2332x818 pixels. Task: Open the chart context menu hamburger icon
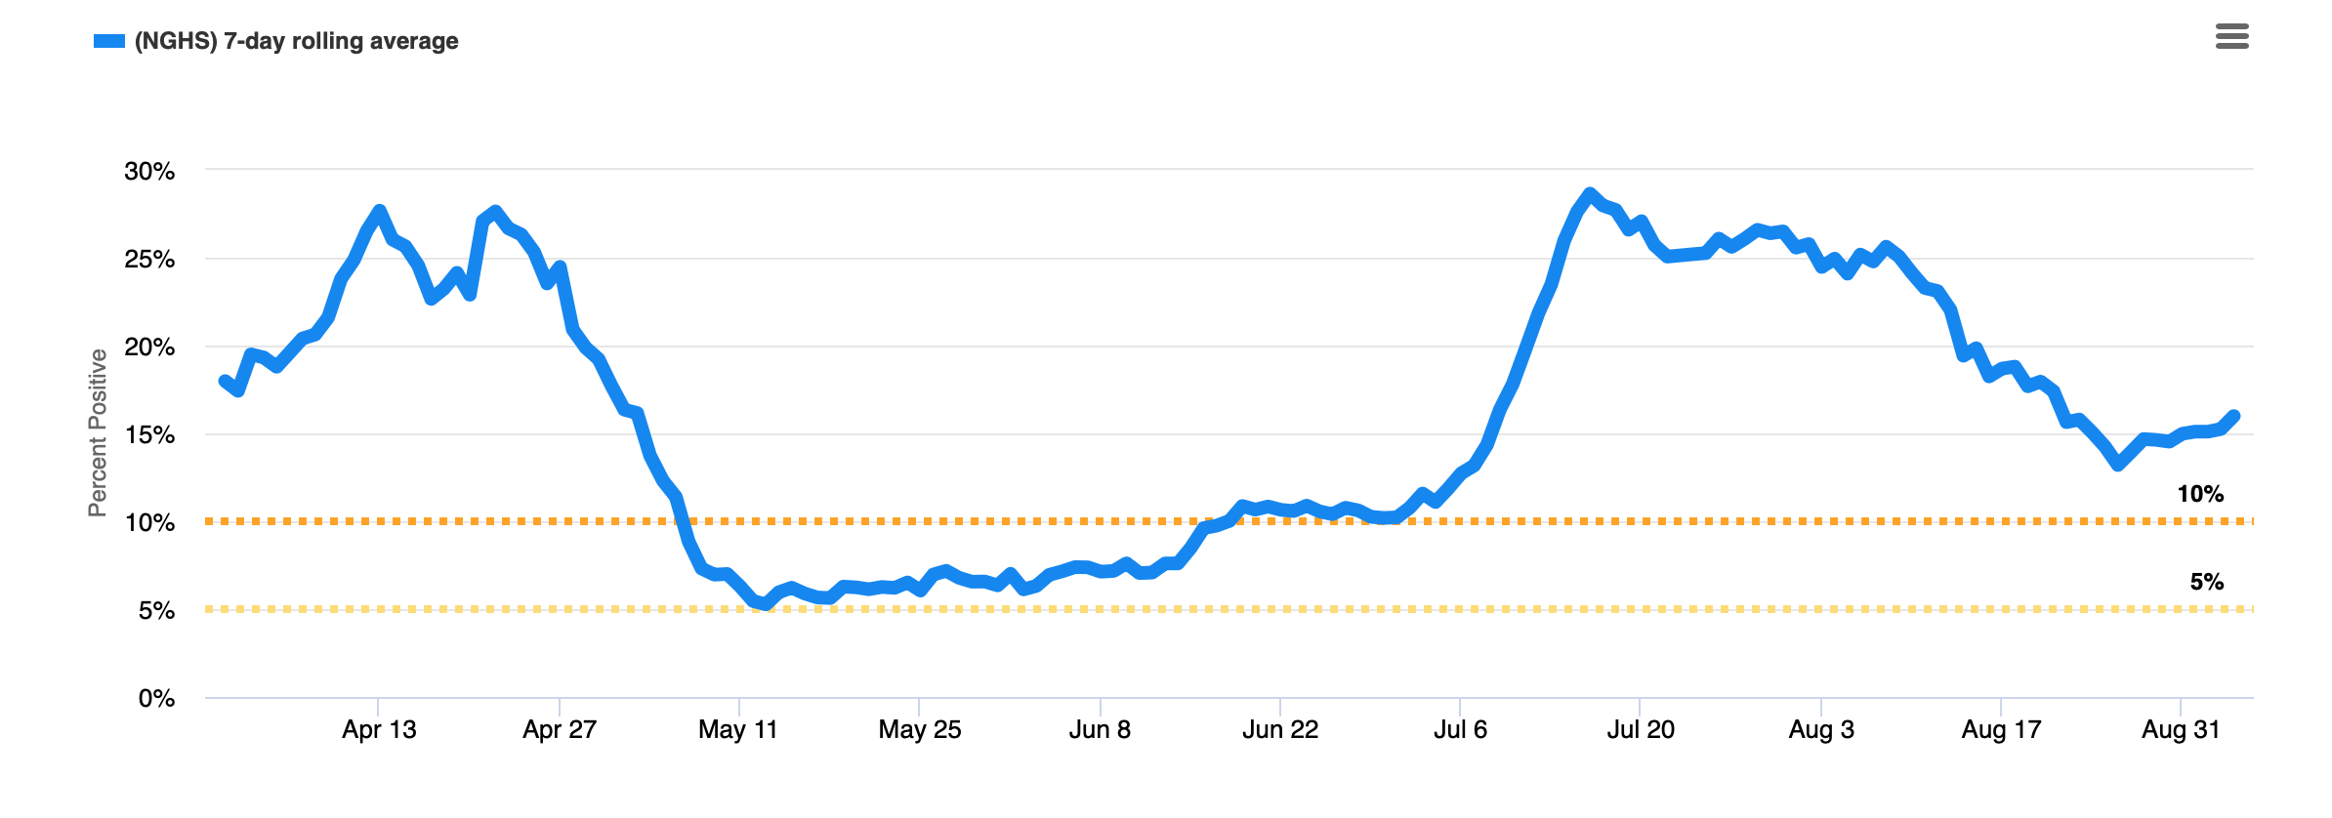click(x=2231, y=37)
